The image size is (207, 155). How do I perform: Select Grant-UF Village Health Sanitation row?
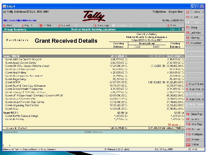click(x=93, y=95)
